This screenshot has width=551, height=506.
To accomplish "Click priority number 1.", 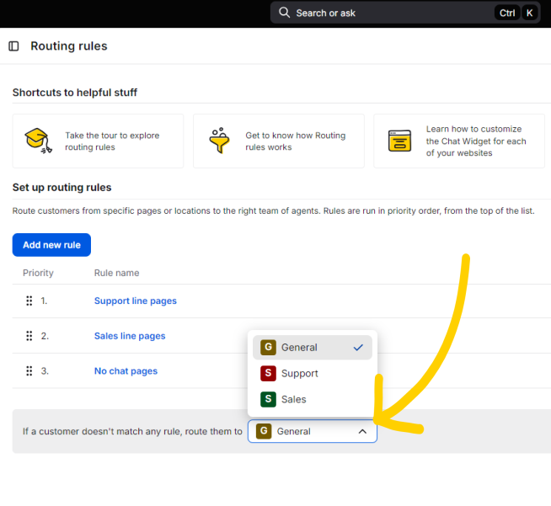I will coord(44,301).
